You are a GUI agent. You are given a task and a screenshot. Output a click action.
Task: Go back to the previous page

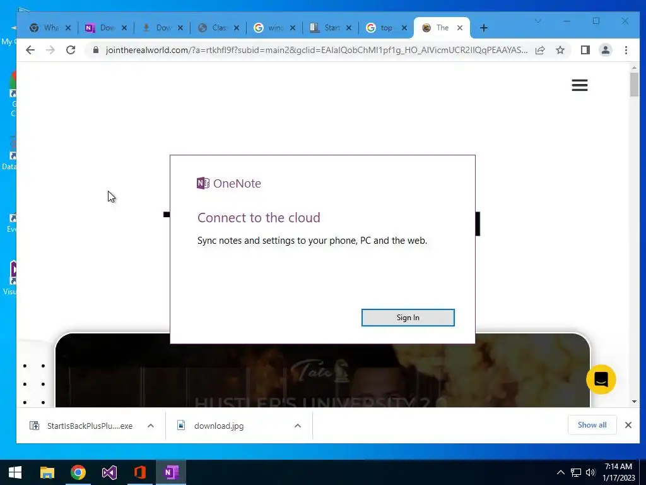click(x=30, y=50)
